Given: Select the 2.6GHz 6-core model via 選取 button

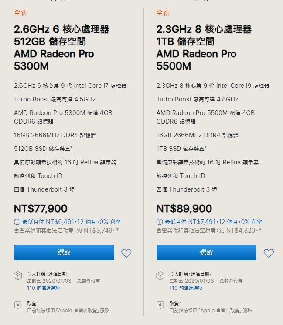Looking at the screenshot, I should [x=64, y=253].
